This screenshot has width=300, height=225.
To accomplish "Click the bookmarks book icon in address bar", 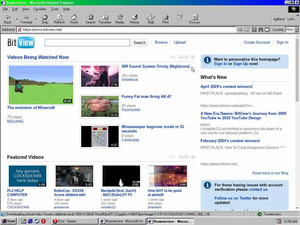I will point(254,30).
